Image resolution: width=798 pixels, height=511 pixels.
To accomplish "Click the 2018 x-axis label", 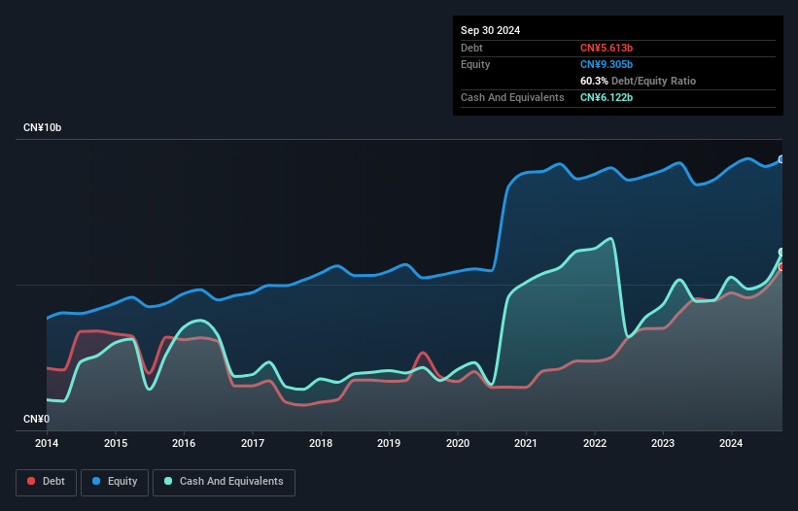I will 321,443.
